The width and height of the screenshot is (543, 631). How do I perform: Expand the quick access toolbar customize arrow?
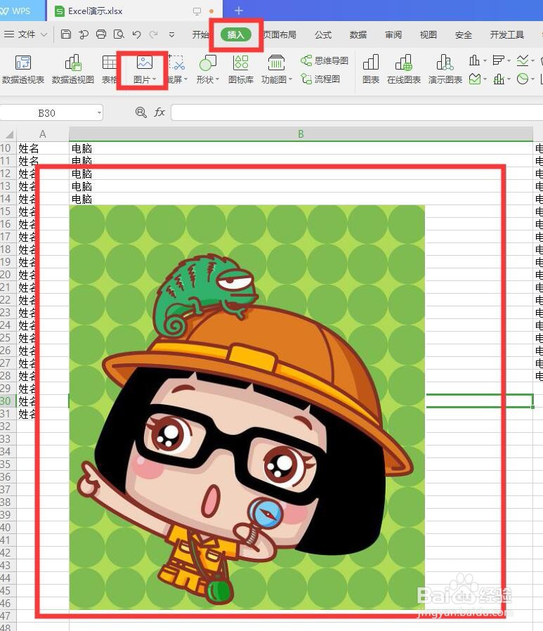(x=171, y=34)
